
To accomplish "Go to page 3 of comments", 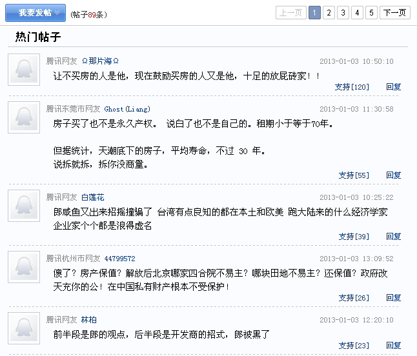I will tap(343, 13).
